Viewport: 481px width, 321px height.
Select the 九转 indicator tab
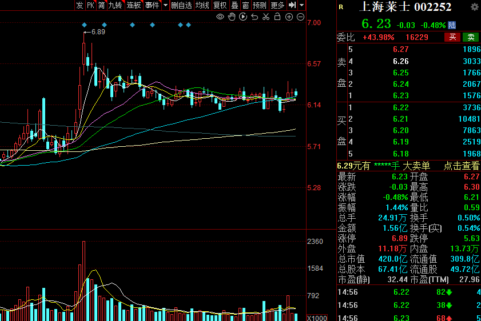[116, 5]
